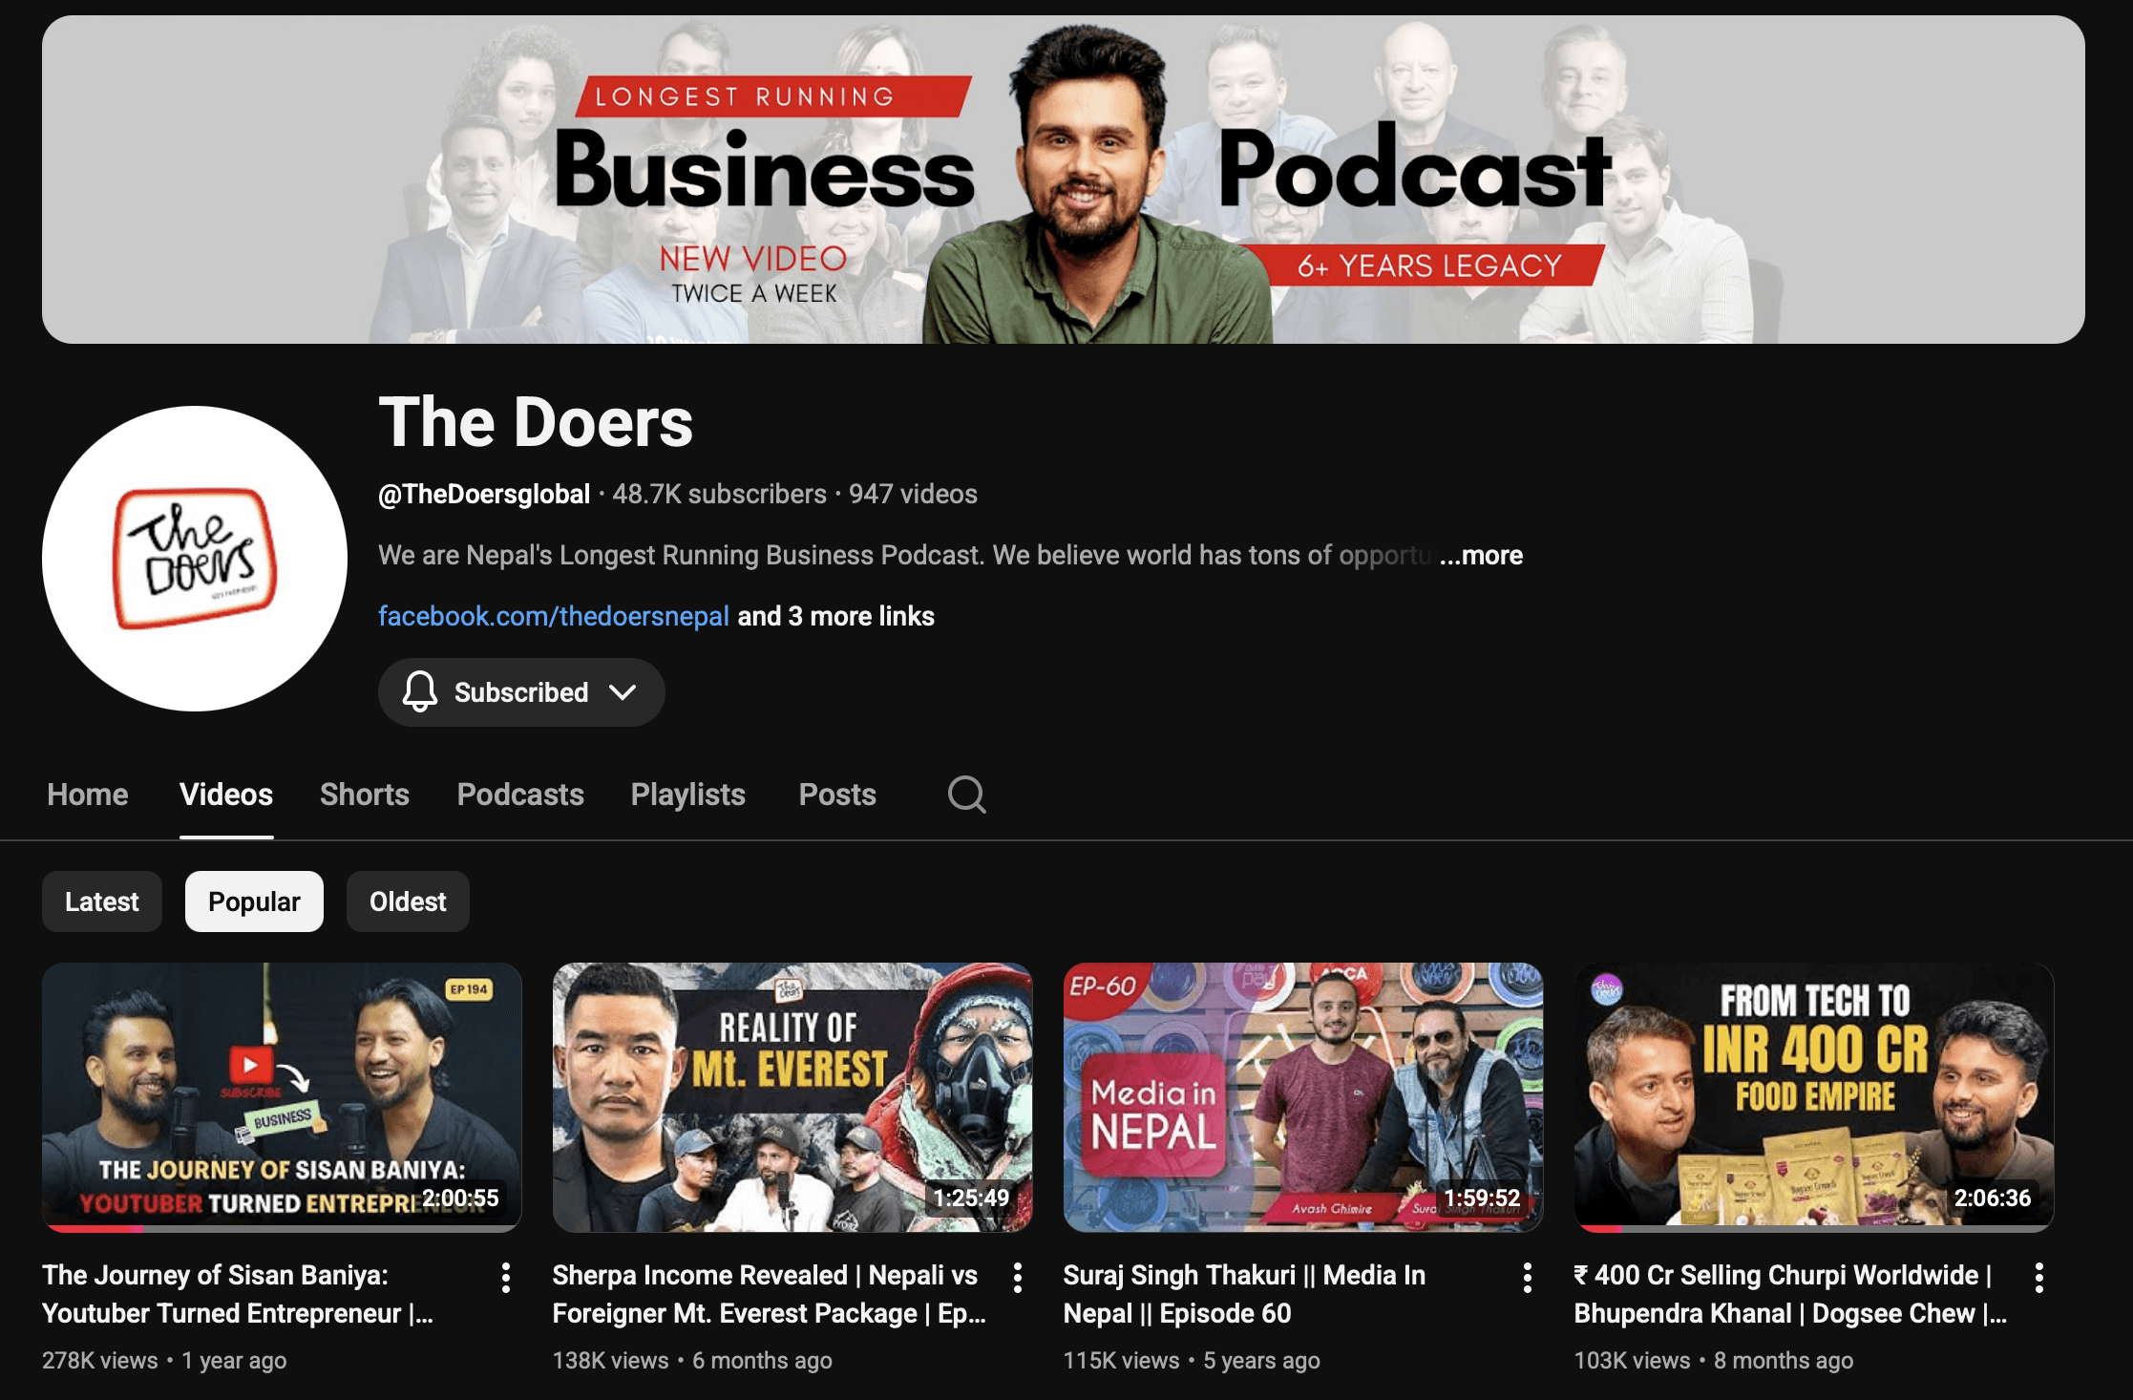Click the 2:06:36 duration badge
Viewport: 2133px width, 1400px height.
[1993, 1198]
